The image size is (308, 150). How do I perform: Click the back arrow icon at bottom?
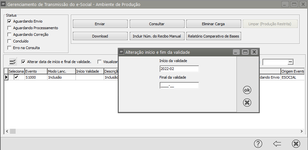pos(277,143)
